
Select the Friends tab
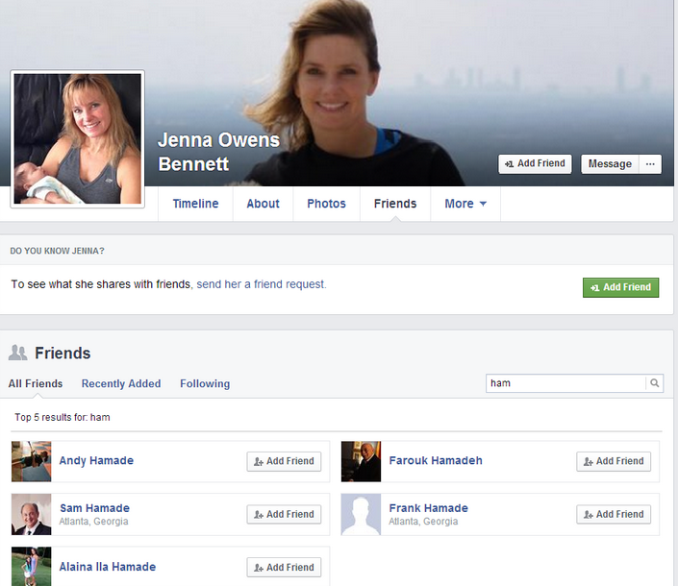tap(395, 204)
